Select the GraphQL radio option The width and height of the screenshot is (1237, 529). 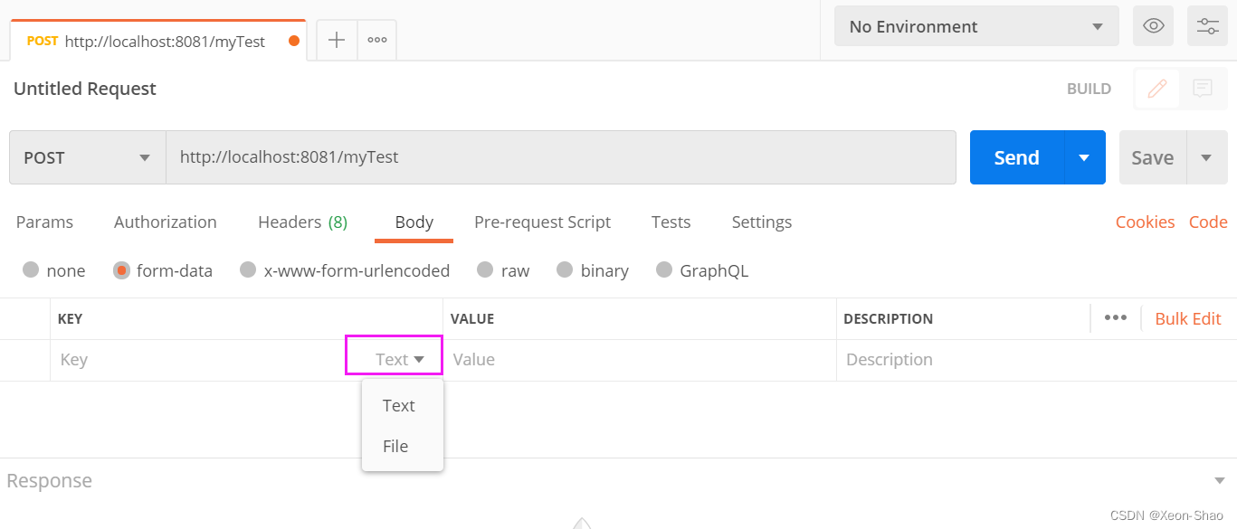click(664, 270)
